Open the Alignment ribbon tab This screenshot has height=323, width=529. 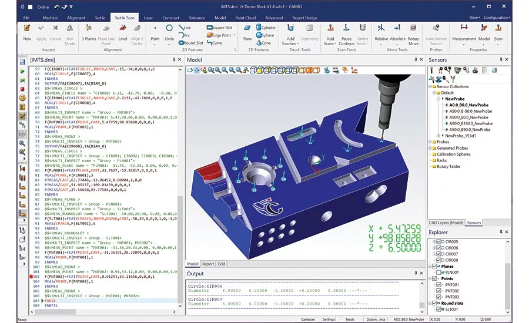[x=76, y=18]
